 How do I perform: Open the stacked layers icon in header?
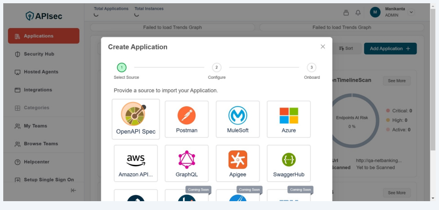point(346,13)
